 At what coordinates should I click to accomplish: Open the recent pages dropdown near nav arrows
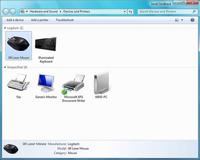click(18, 12)
